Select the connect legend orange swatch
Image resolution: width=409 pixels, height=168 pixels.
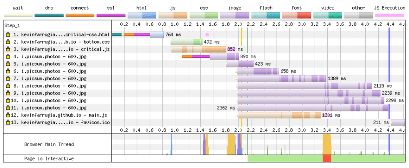80,15
